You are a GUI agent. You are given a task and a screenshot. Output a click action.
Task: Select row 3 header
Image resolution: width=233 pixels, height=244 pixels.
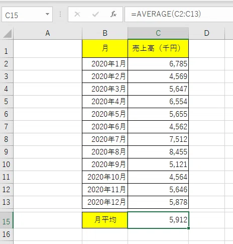coord(7,76)
